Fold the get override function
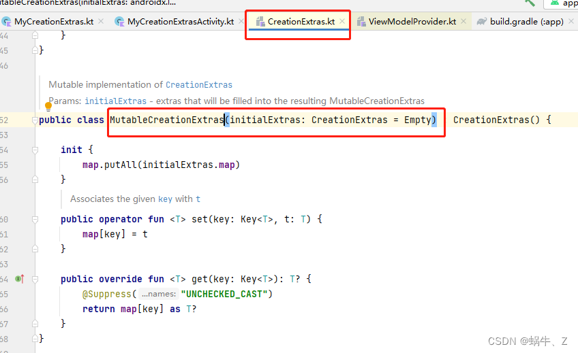The height and width of the screenshot is (353, 578). coord(35,280)
